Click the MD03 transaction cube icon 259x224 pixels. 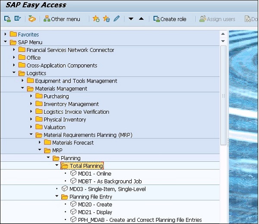click(65, 189)
